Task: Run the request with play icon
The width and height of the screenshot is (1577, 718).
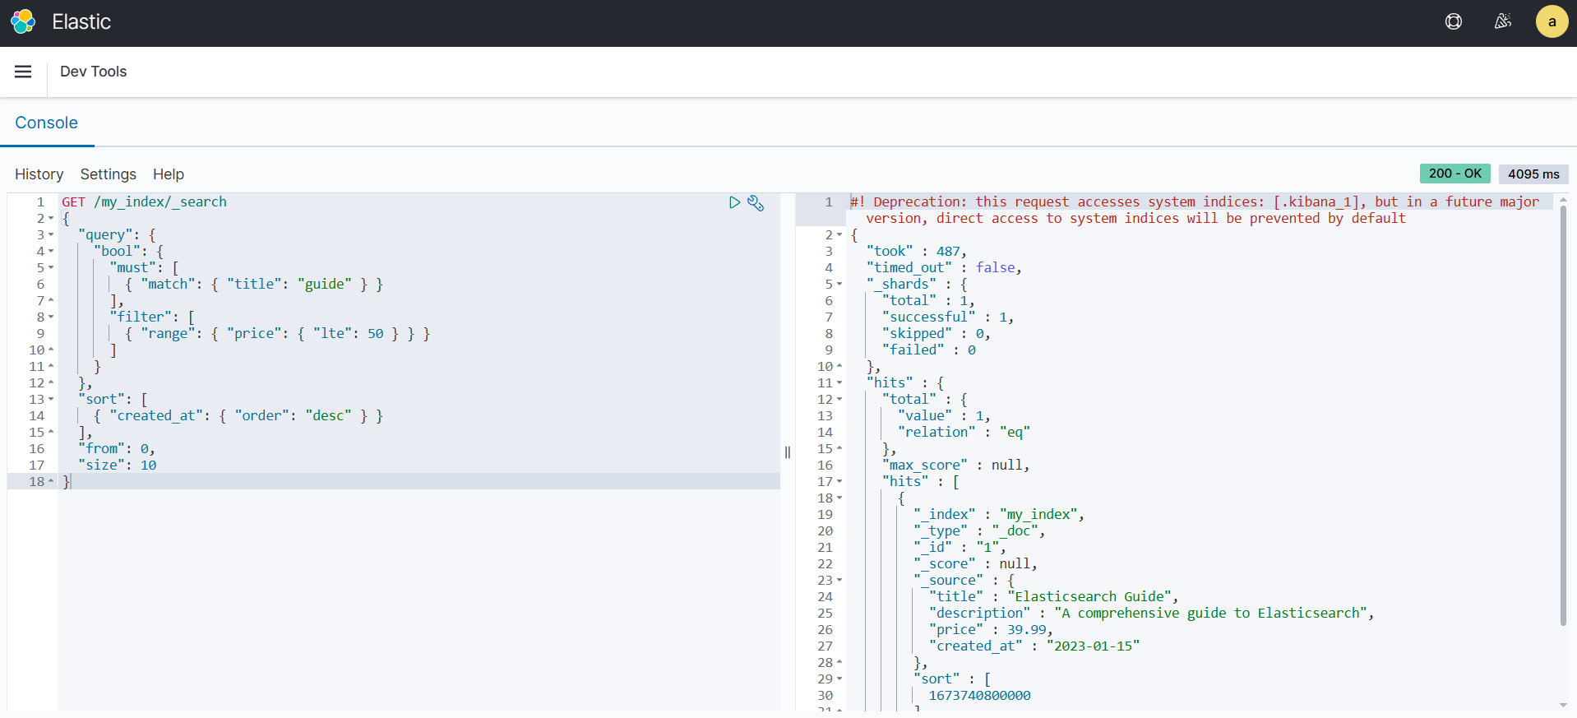Action: 734,202
